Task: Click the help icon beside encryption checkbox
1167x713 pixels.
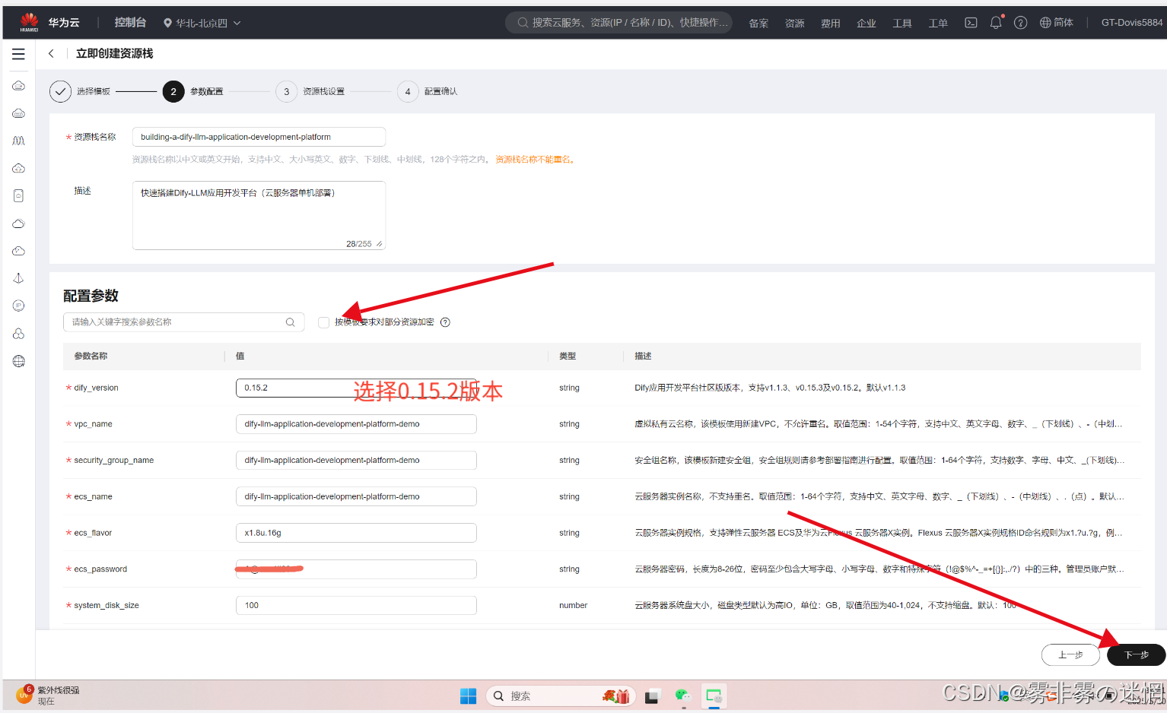Action: [446, 322]
